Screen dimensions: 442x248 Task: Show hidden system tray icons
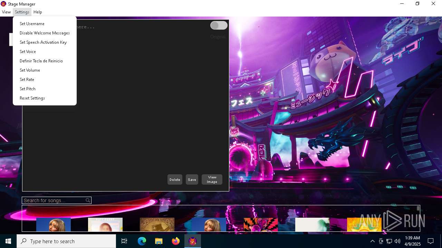pos(372,241)
